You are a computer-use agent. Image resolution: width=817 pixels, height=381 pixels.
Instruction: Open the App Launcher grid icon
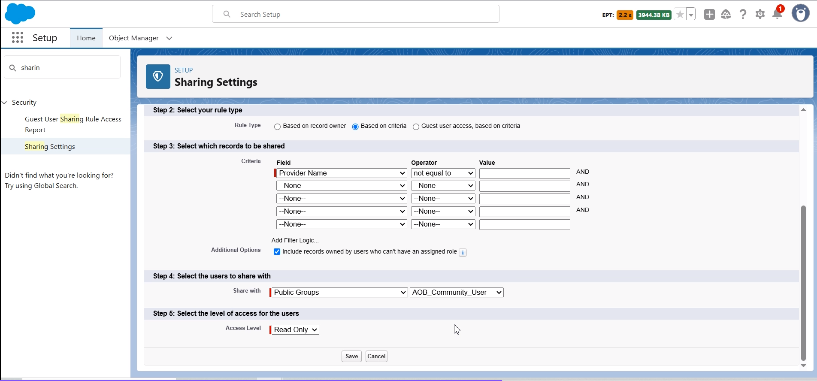click(18, 38)
